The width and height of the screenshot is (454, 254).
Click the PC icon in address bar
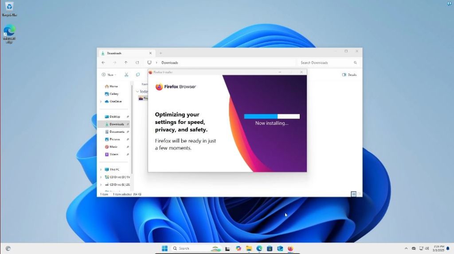[149, 62]
